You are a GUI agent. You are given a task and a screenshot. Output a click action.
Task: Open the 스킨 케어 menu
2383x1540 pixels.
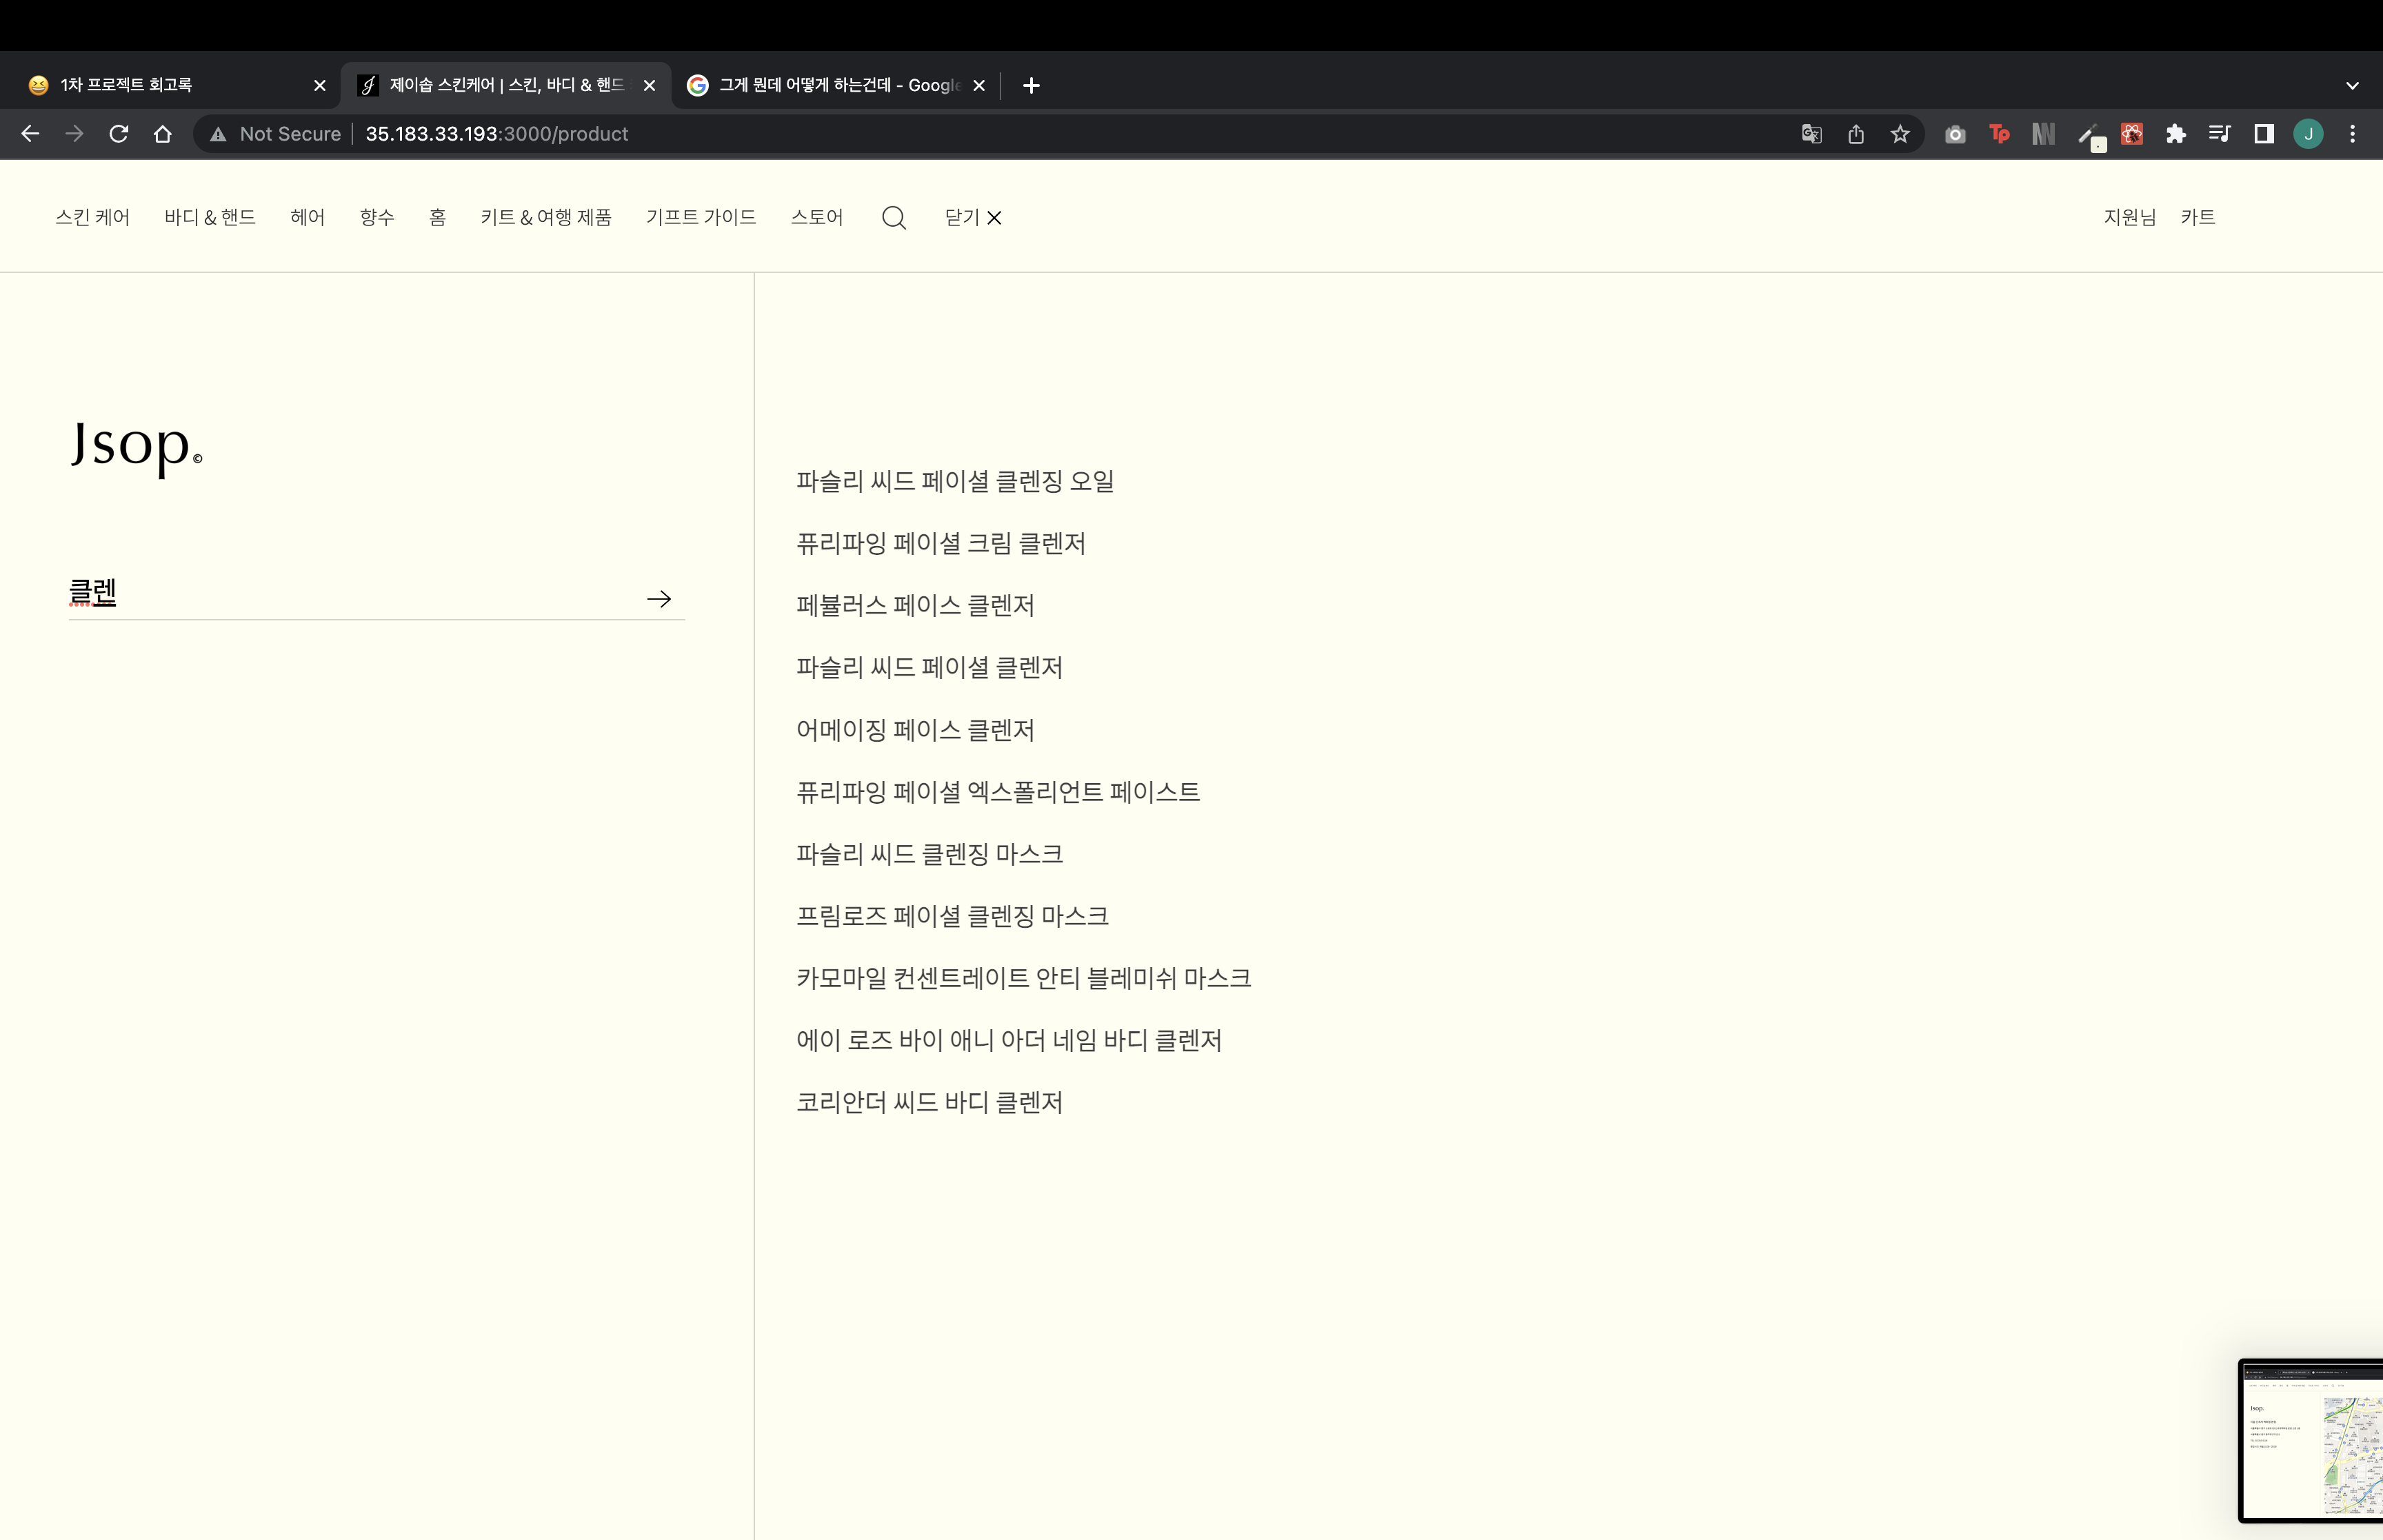[x=92, y=218]
